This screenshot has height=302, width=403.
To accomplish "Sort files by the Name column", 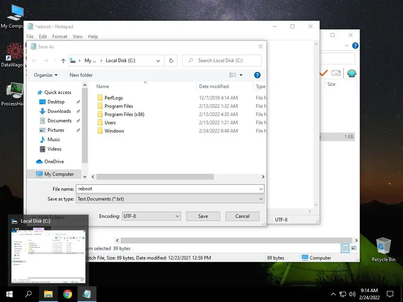I will [103, 87].
